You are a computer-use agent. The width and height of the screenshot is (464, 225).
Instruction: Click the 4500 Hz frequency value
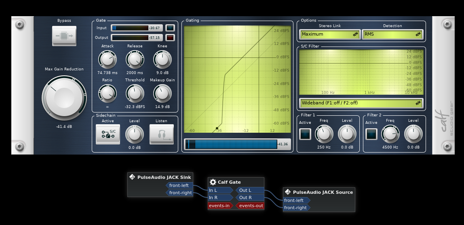pyautogui.click(x=390, y=147)
